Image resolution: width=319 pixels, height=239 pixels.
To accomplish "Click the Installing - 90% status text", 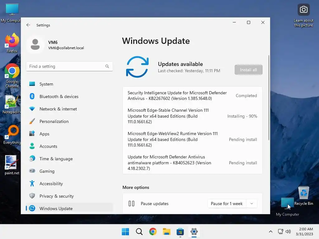I will pos(242,116).
